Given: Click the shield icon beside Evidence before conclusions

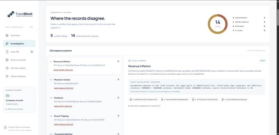Looking at the screenshot, I should click(x=5, y=127).
